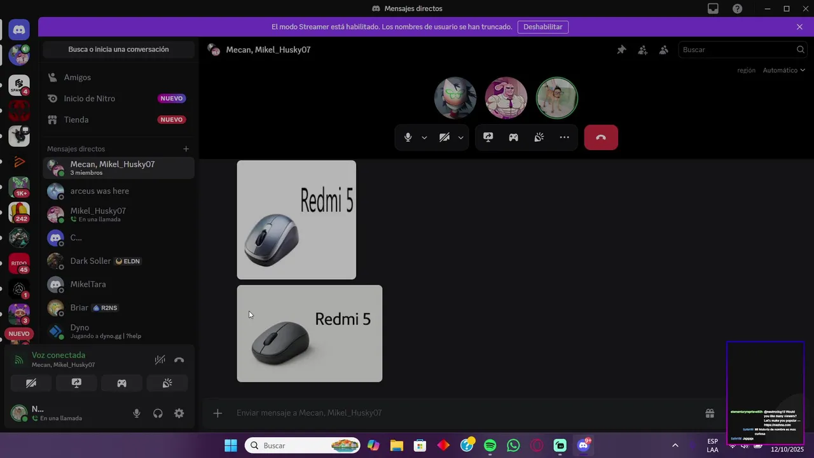The height and width of the screenshot is (458, 814).
Task: Open more call options ellipsis
Action: [564, 137]
